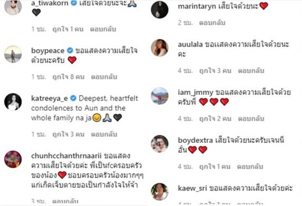The image size is (302, 206).
Task: Click the verified badge beside a_tiwakorn
Action: (74, 3)
